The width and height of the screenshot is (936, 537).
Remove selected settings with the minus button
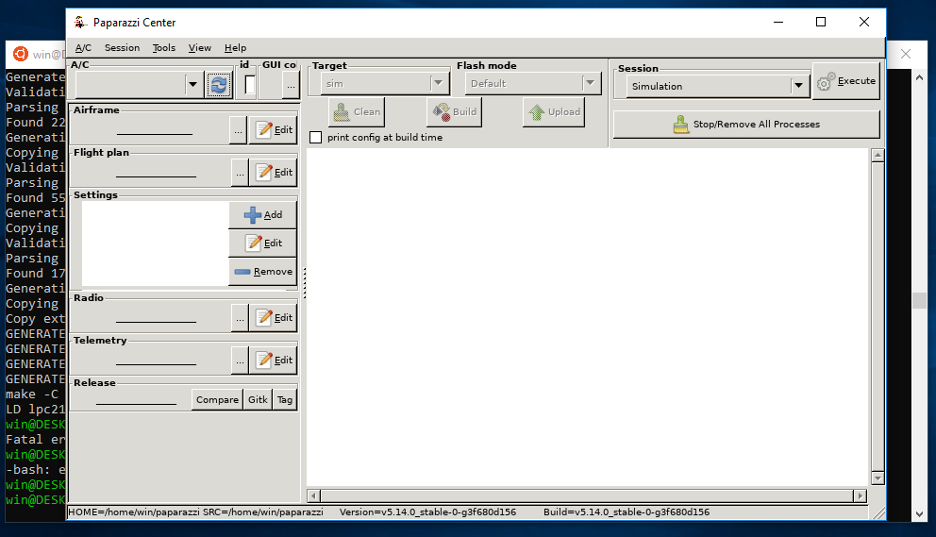click(262, 271)
